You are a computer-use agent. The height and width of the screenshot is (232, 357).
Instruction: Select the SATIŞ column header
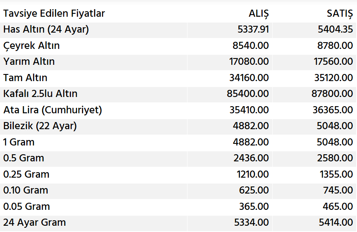click(339, 14)
